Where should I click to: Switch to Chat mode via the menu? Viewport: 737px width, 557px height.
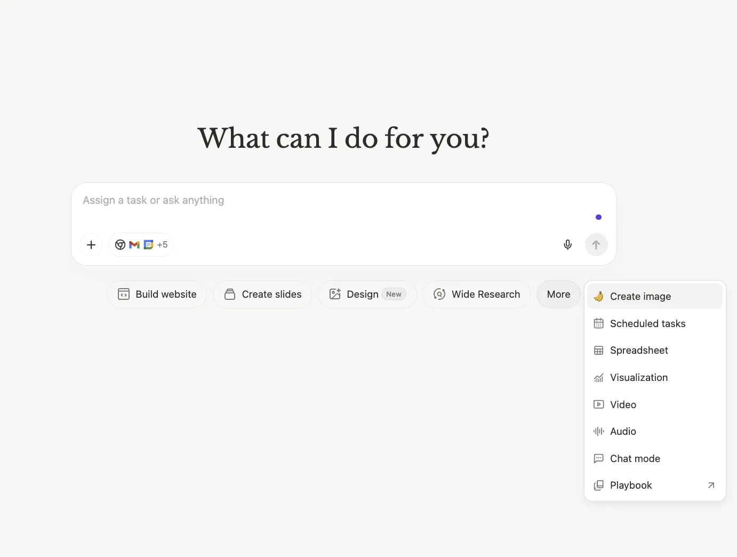tap(635, 458)
